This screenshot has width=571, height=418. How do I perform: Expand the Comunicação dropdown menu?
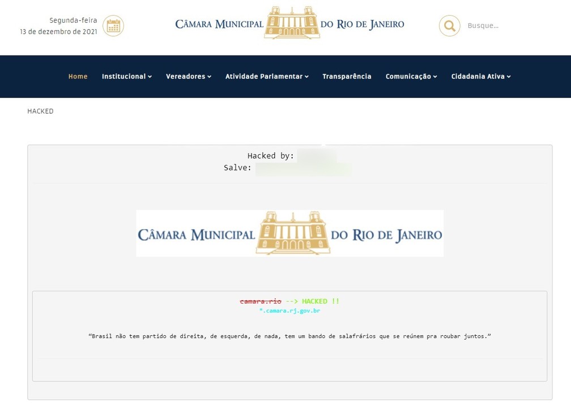point(411,76)
